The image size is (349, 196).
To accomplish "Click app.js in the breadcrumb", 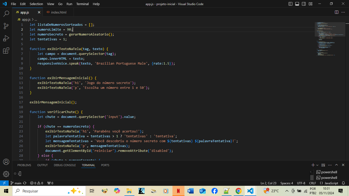I will pos(26,19).
